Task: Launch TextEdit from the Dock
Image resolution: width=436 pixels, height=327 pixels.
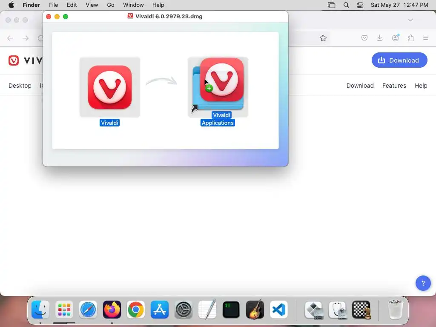Action: [207, 310]
